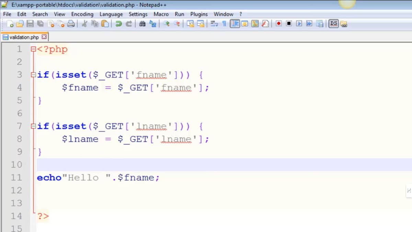Place cursor on empty line 10
Screen dimensions: 412x232
pyautogui.click(x=137, y=165)
